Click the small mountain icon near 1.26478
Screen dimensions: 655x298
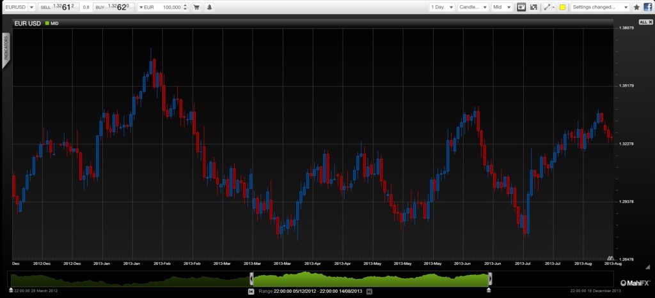[610, 258]
